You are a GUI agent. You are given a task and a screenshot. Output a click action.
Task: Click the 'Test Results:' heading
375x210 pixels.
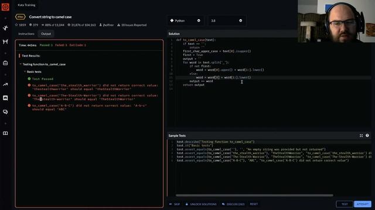pos(31,56)
